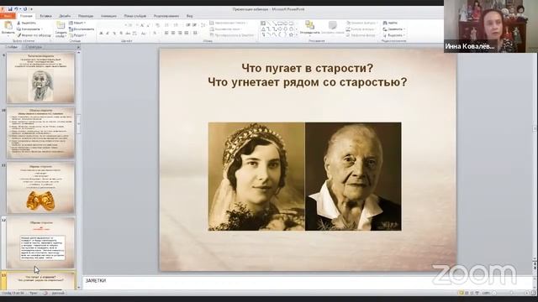The width and height of the screenshot is (538, 302).
Task: Open the Дизайн ribbon tab
Action: tap(65, 16)
